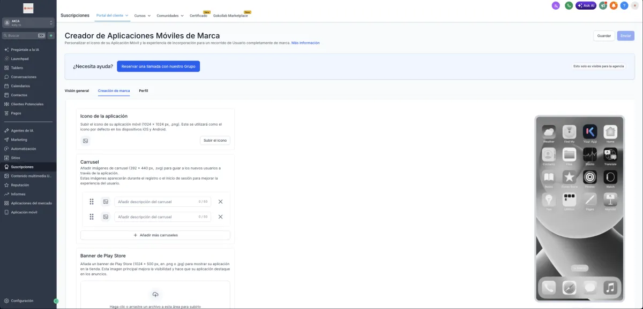Click the purple translate language icon

[556, 5]
